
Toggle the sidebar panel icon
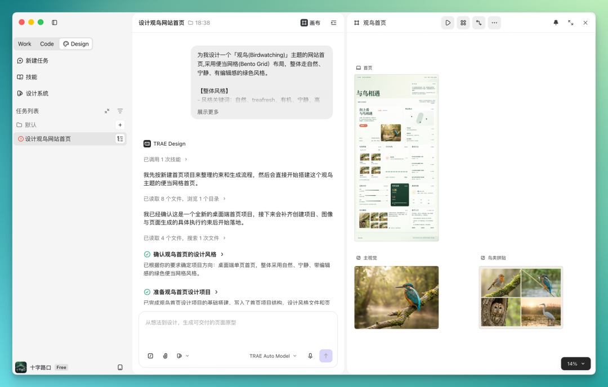[54, 22]
